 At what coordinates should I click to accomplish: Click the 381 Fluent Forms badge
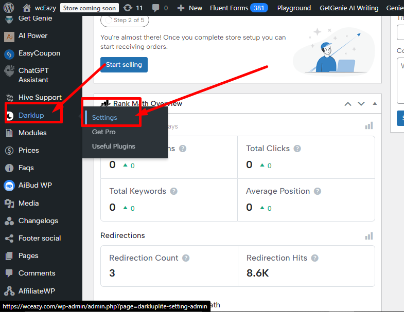coord(259,8)
